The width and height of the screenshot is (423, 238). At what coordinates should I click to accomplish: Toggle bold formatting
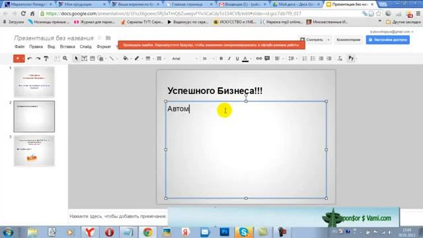(221, 58)
